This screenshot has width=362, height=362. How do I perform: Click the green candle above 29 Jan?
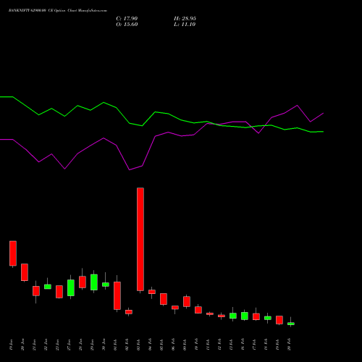point(94,282)
